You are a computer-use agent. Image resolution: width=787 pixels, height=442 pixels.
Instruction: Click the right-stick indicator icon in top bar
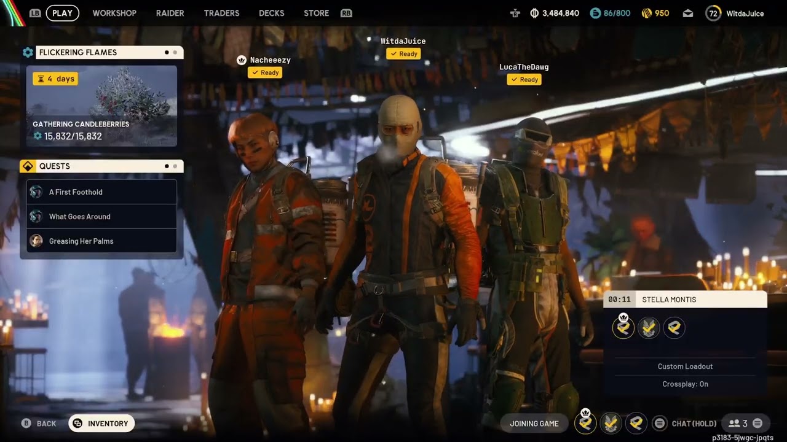(515, 13)
